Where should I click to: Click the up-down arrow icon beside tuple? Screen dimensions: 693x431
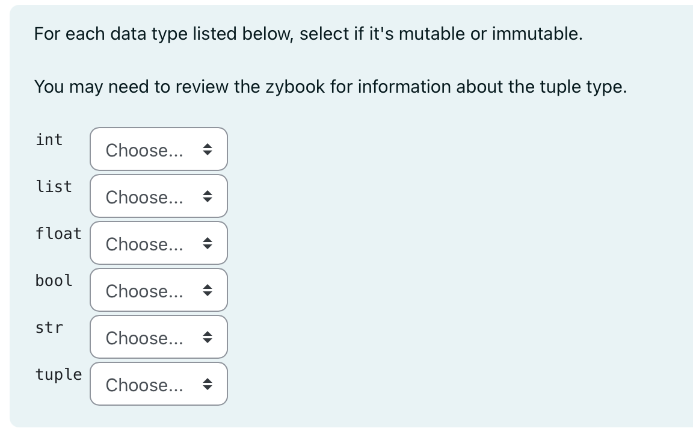pos(207,385)
